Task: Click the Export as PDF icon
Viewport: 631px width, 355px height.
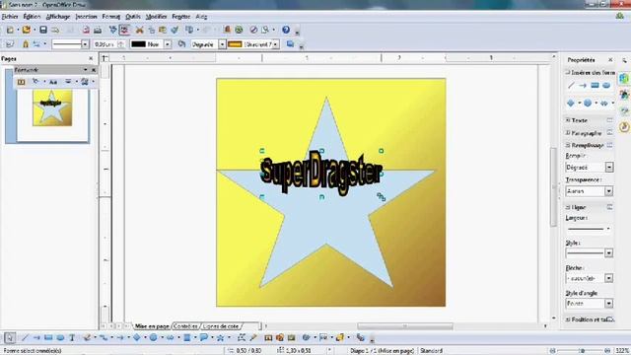Action: (x=86, y=30)
